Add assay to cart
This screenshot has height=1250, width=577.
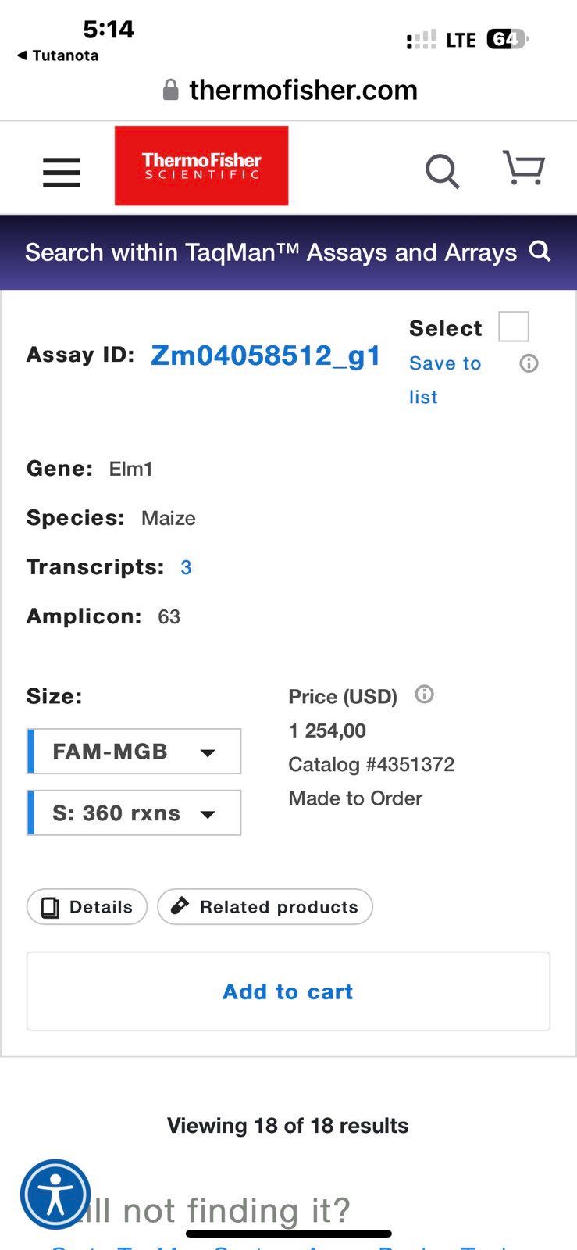tap(288, 991)
